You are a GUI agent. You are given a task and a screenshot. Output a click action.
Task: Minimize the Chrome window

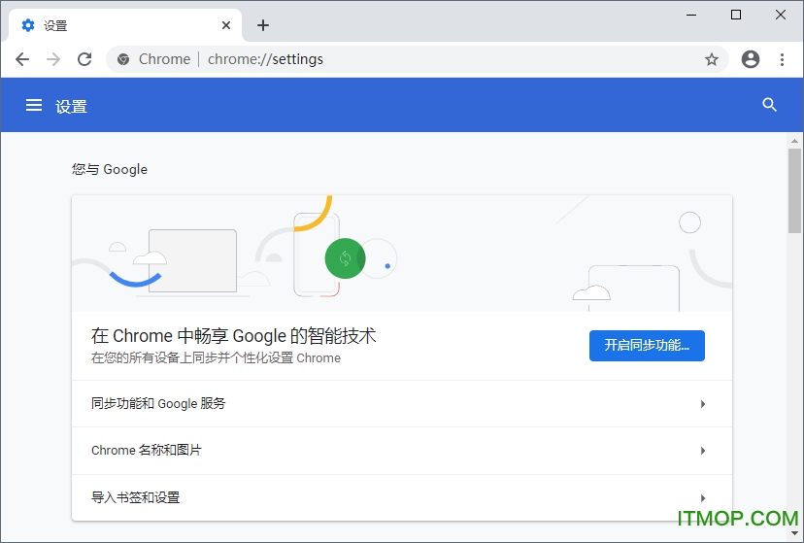pyautogui.click(x=691, y=15)
